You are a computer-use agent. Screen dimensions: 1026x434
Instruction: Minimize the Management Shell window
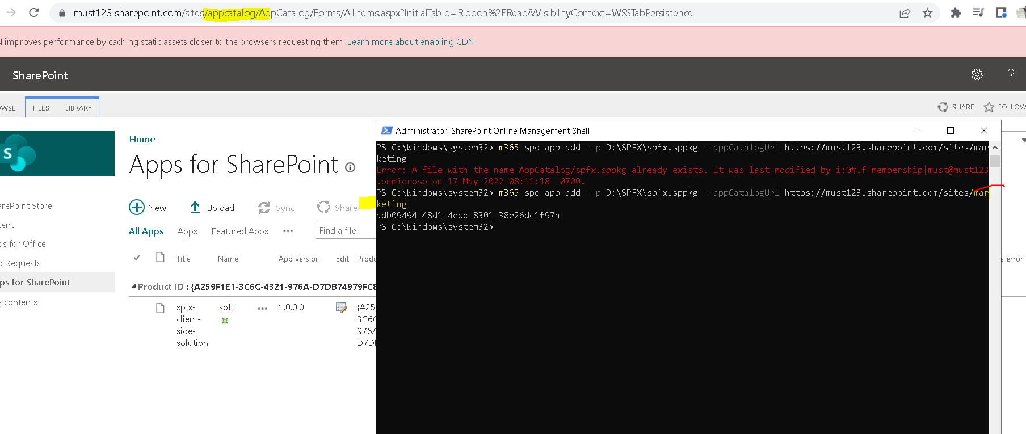917,130
